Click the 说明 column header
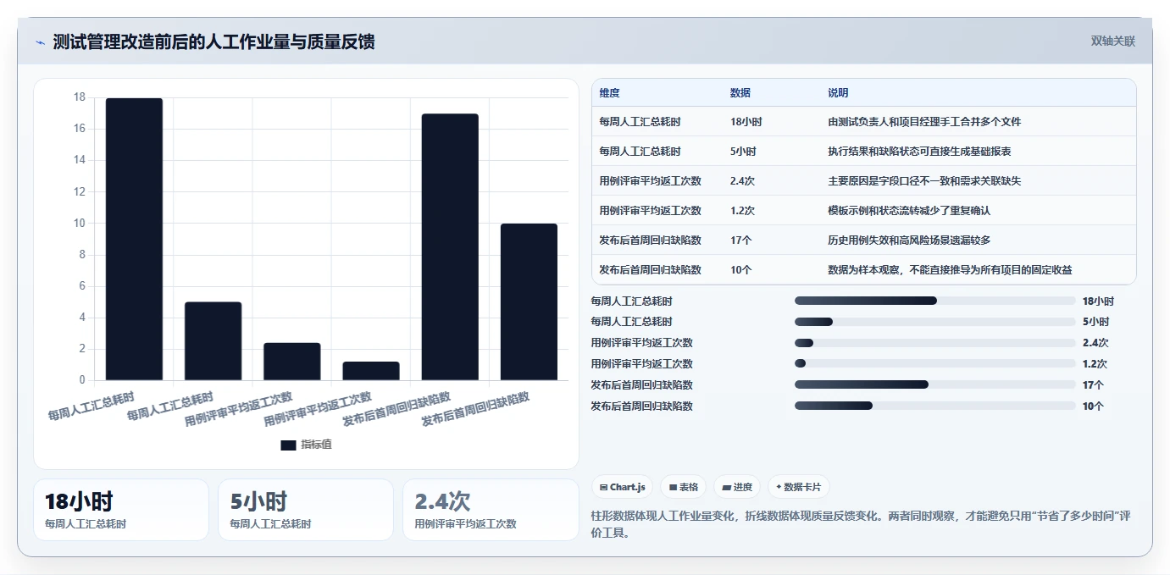Image resolution: width=1170 pixels, height=575 pixels. (838, 93)
